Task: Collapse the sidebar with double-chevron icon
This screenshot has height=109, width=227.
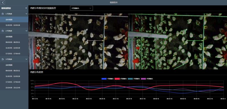Action: click(x=26, y=8)
